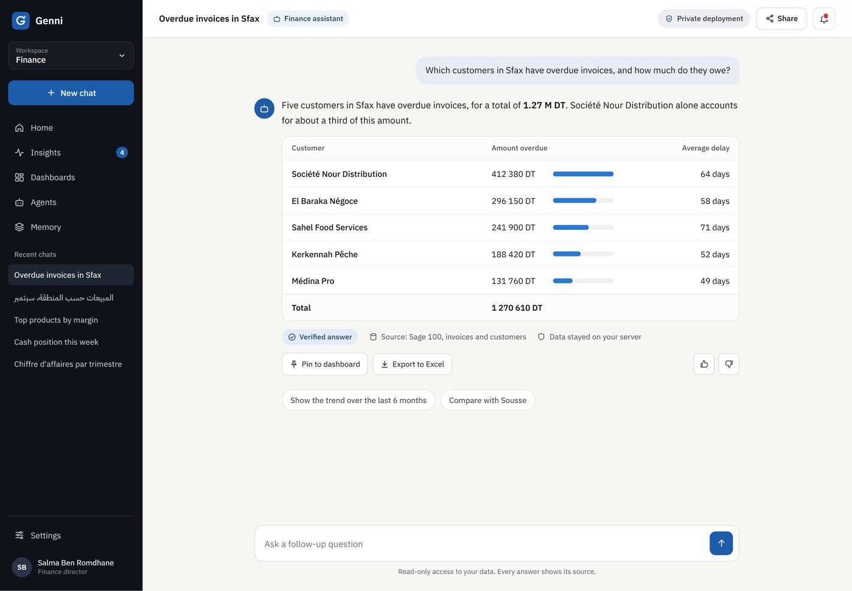Click the Verified answer badge

click(320, 337)
